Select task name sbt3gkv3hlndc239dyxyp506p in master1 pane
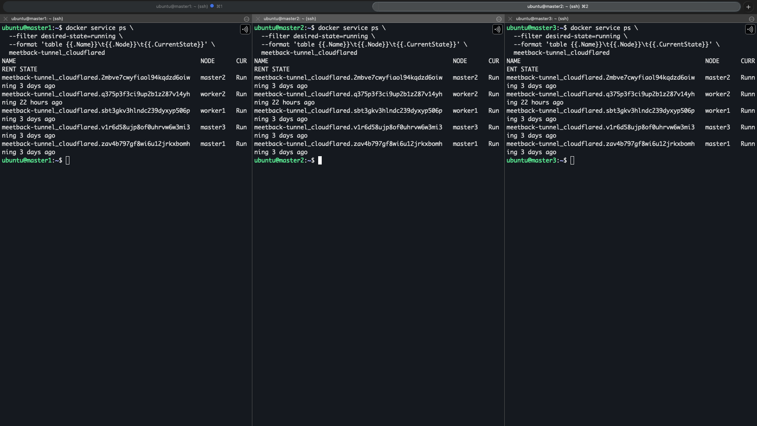The height and width of the screenshot is (426, 757). click(96, 111)
